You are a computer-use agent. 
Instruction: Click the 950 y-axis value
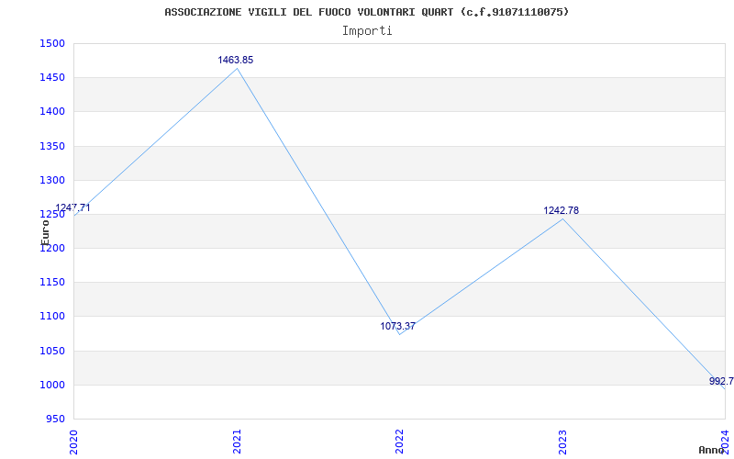click(54, 419)
